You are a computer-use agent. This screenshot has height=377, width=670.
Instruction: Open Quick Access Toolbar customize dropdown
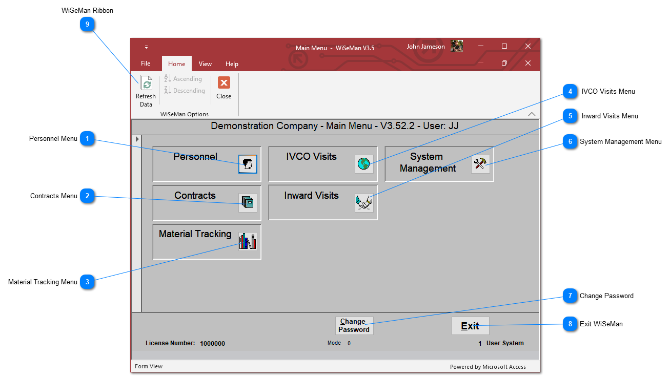(x=146, y=47)
